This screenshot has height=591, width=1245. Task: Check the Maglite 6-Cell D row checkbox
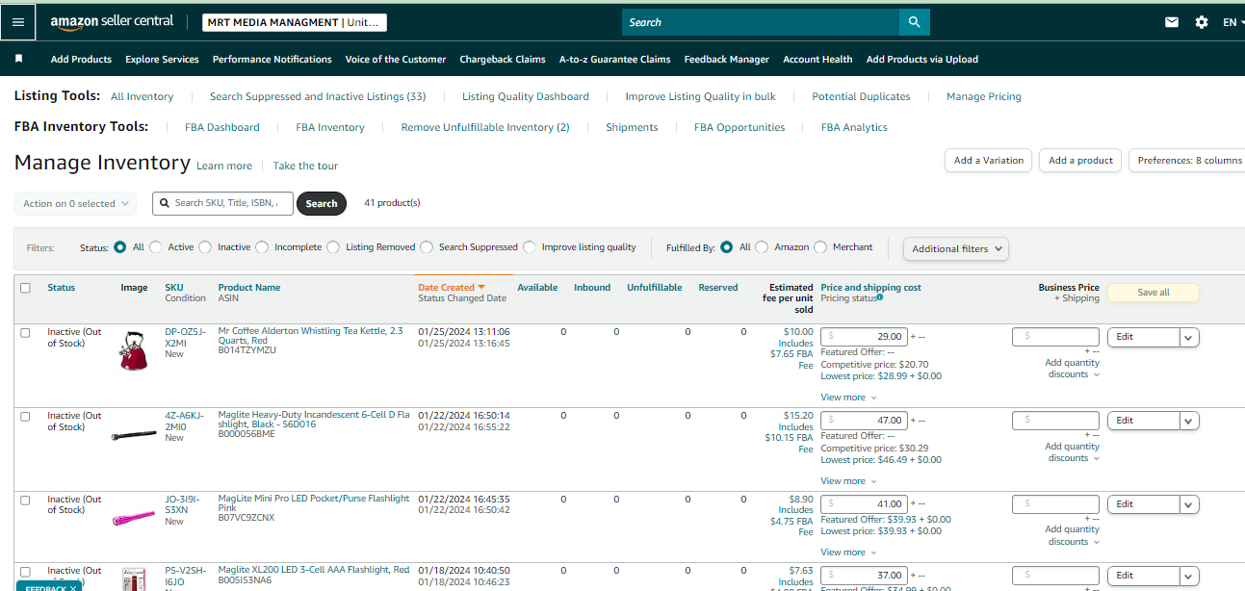pos(25,416)
